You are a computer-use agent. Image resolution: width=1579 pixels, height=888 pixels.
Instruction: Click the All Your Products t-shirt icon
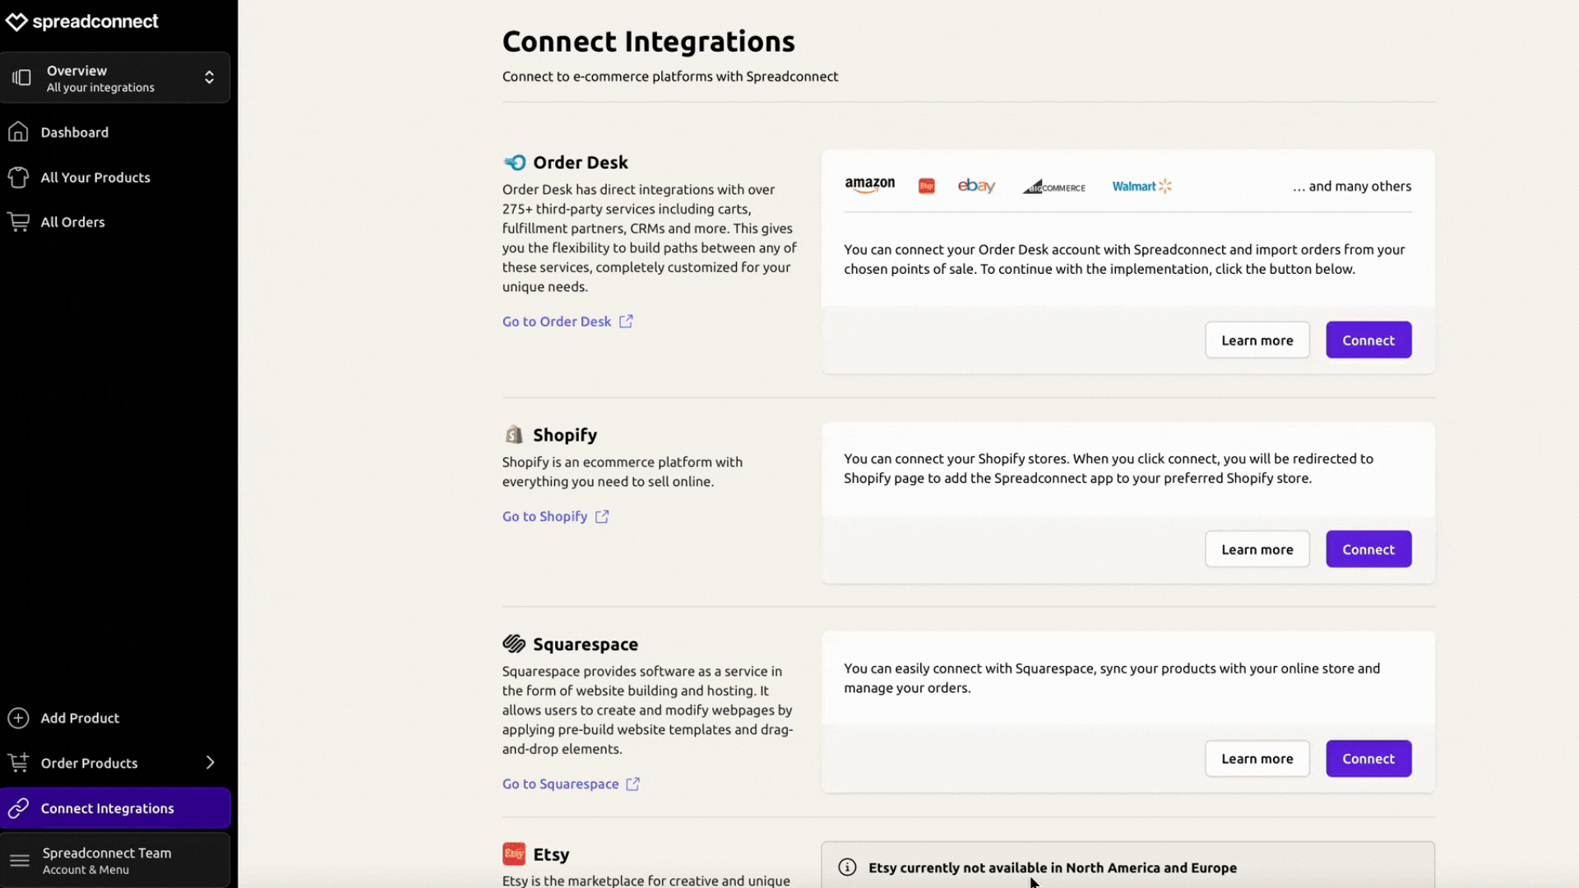[x=18, y=178]
